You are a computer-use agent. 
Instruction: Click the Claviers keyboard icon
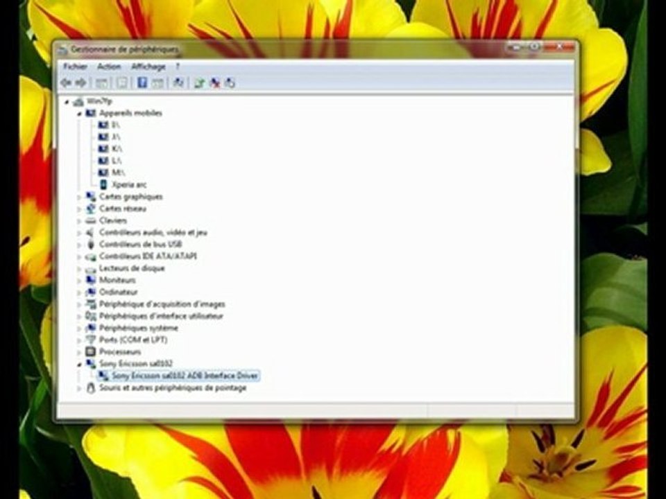click(90, 220)
